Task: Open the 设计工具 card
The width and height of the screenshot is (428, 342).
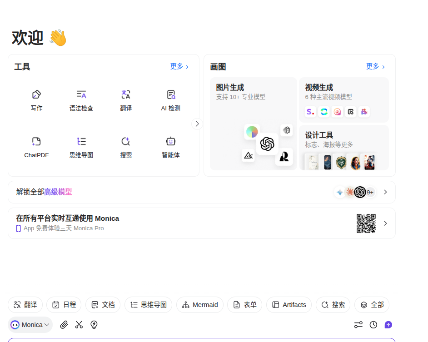Action: point(344,148)
